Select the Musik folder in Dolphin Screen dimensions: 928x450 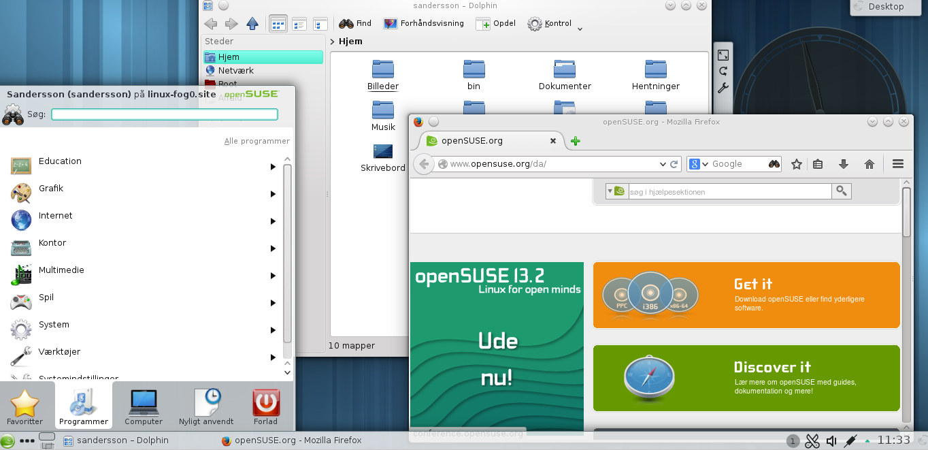[383, 116]
